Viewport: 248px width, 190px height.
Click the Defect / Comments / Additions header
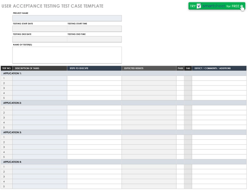(x=219, y=68)
